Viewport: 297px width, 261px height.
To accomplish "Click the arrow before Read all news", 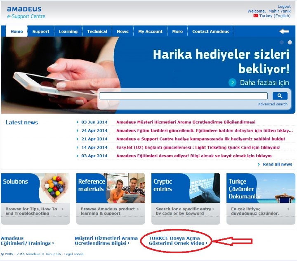I will (x=259, y=164).
